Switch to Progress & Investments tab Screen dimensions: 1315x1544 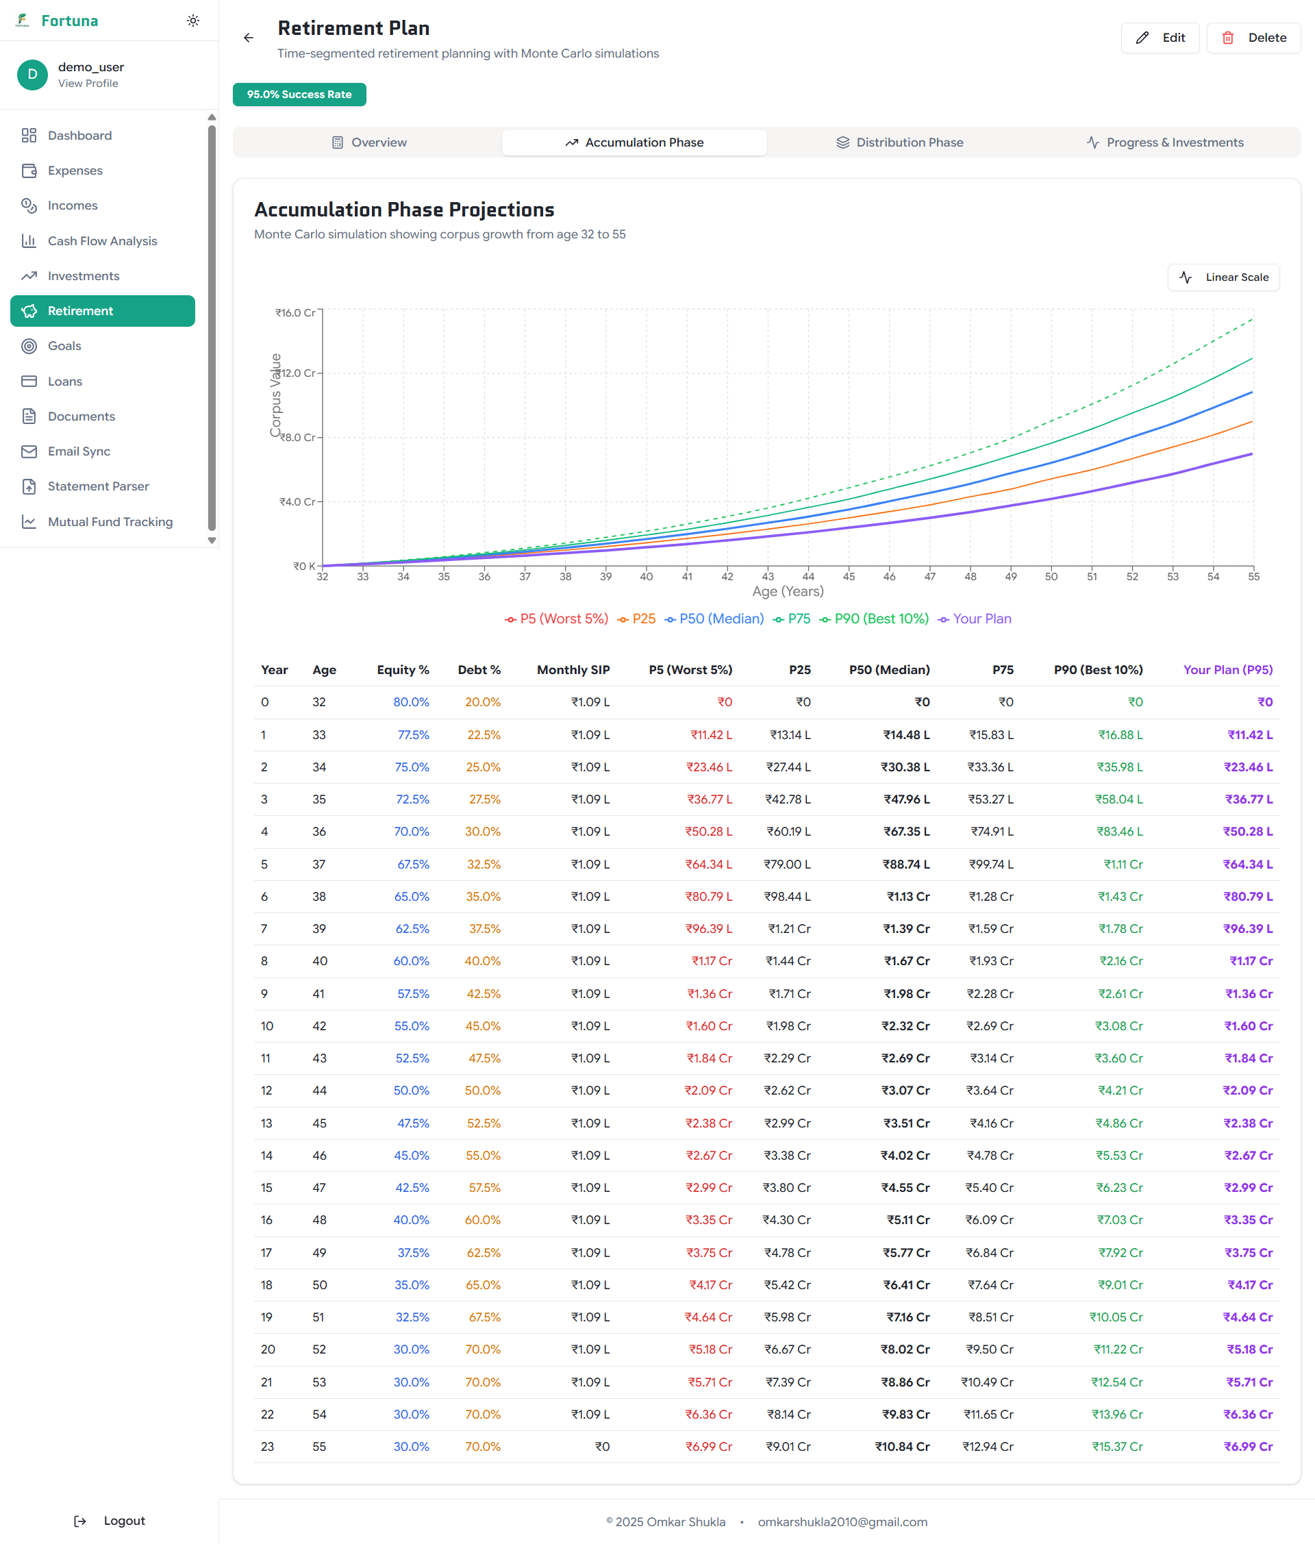click(1164, 142)
